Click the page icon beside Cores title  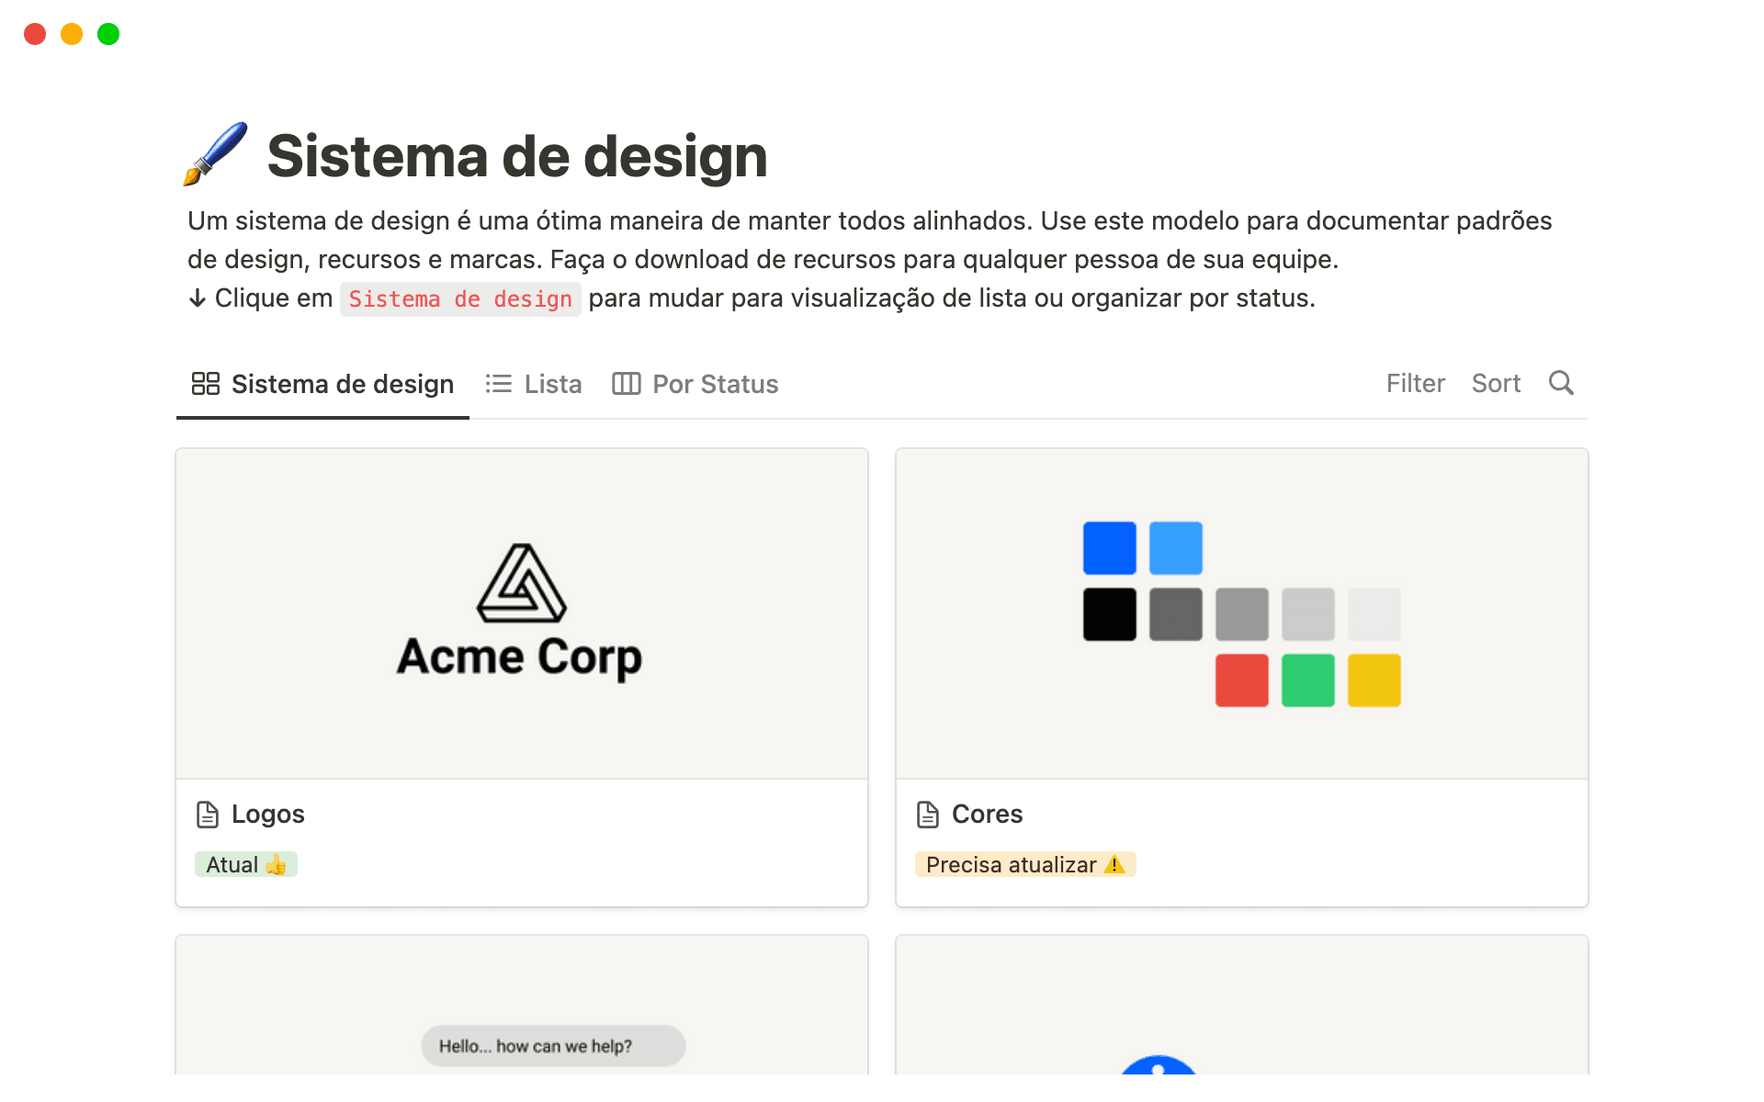point(928,814)
